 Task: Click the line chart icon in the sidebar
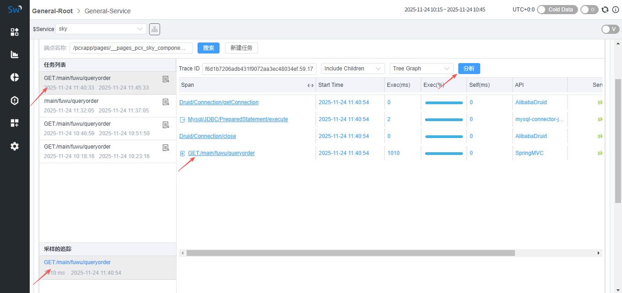(x=15, y=55)
